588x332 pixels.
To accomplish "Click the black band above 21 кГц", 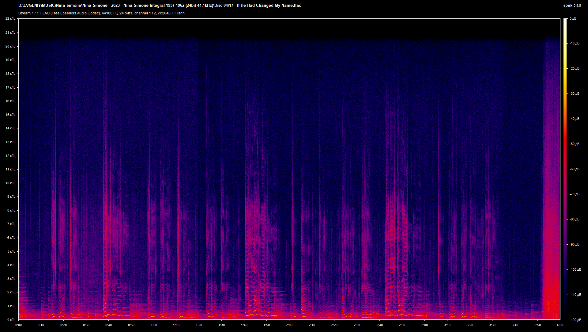I will click(289, 26).
